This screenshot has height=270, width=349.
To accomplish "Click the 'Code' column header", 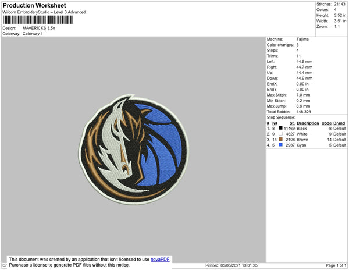I will coord(326,123).
